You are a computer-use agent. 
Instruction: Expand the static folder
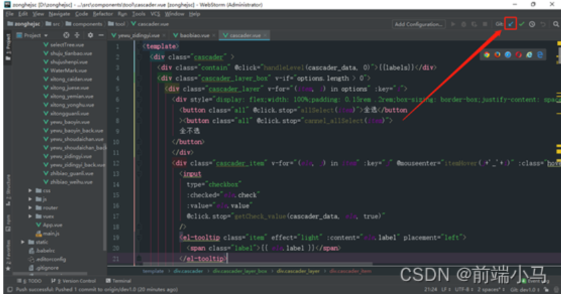24,242
